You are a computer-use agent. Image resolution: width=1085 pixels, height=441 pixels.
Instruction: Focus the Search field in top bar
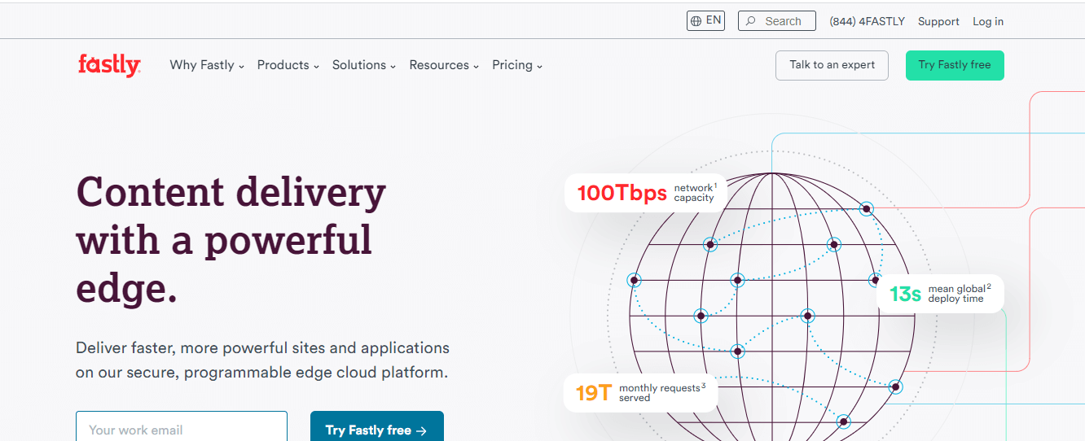[x=776, y=20]
